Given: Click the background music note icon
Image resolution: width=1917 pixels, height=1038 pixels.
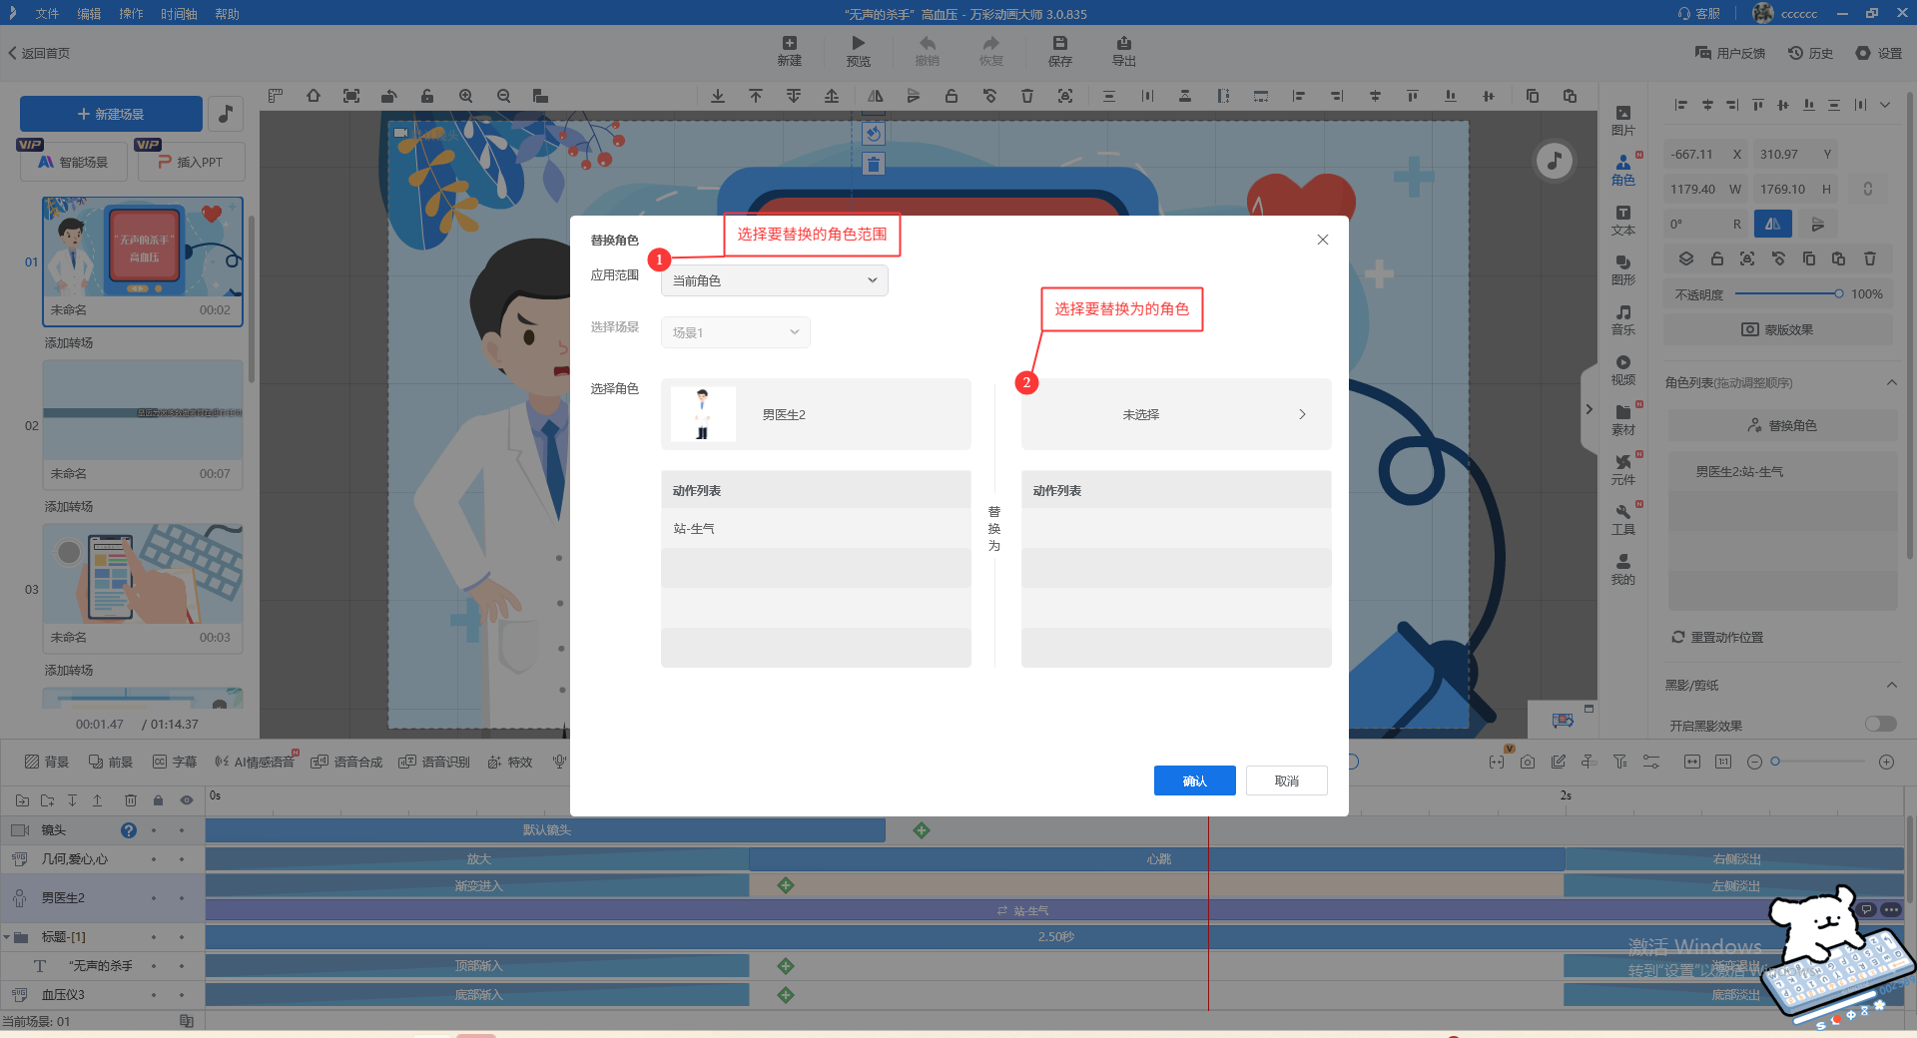Looking at the screenshot, I should (226, 114).
